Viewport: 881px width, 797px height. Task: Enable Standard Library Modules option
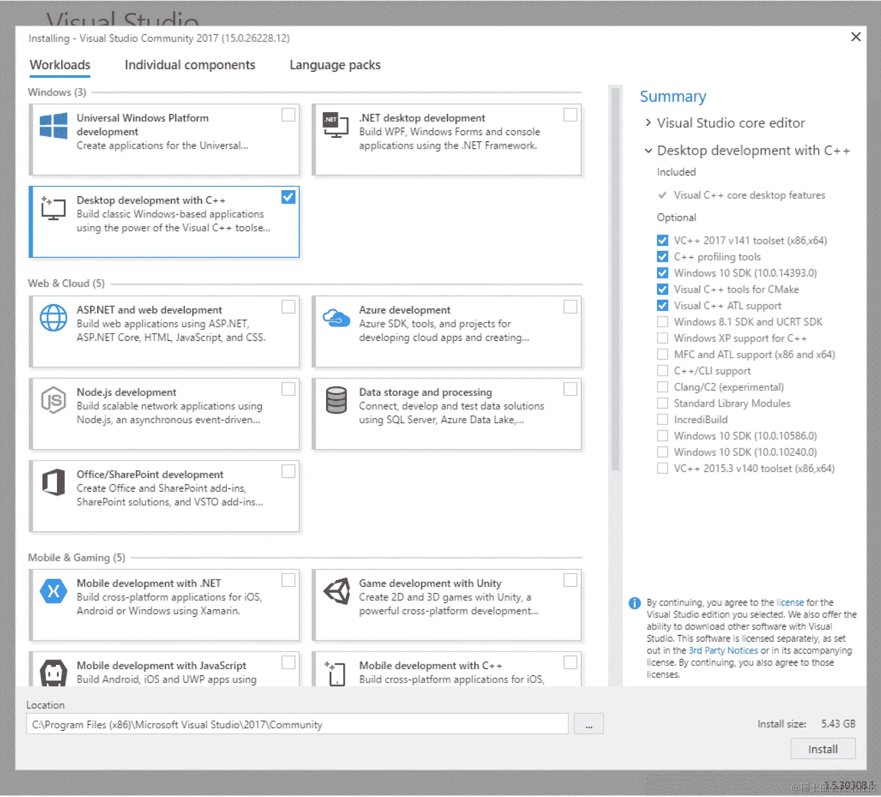663,403
